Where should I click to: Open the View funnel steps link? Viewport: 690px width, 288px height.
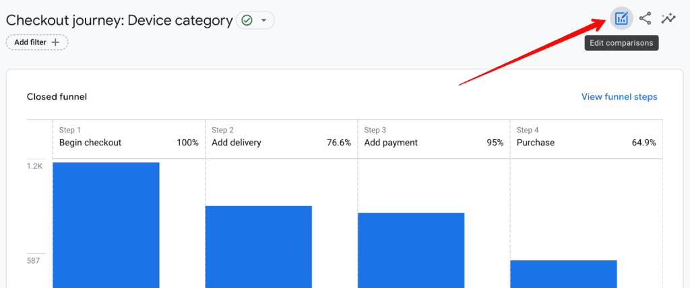[x=619, y=97]
